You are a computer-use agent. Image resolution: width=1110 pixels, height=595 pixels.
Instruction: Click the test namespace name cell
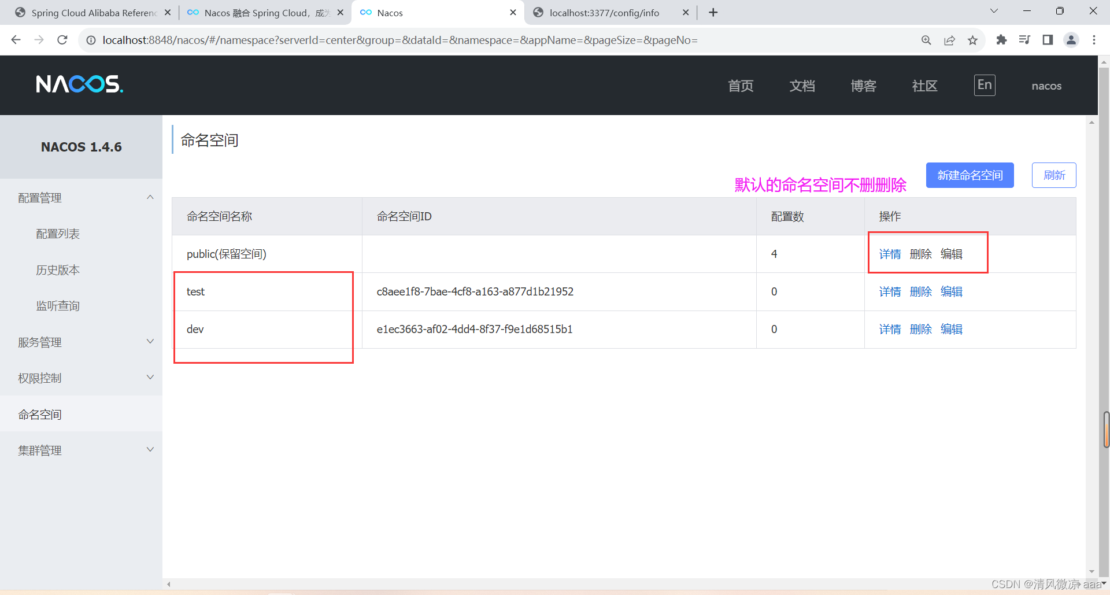(x=267, y=291)
